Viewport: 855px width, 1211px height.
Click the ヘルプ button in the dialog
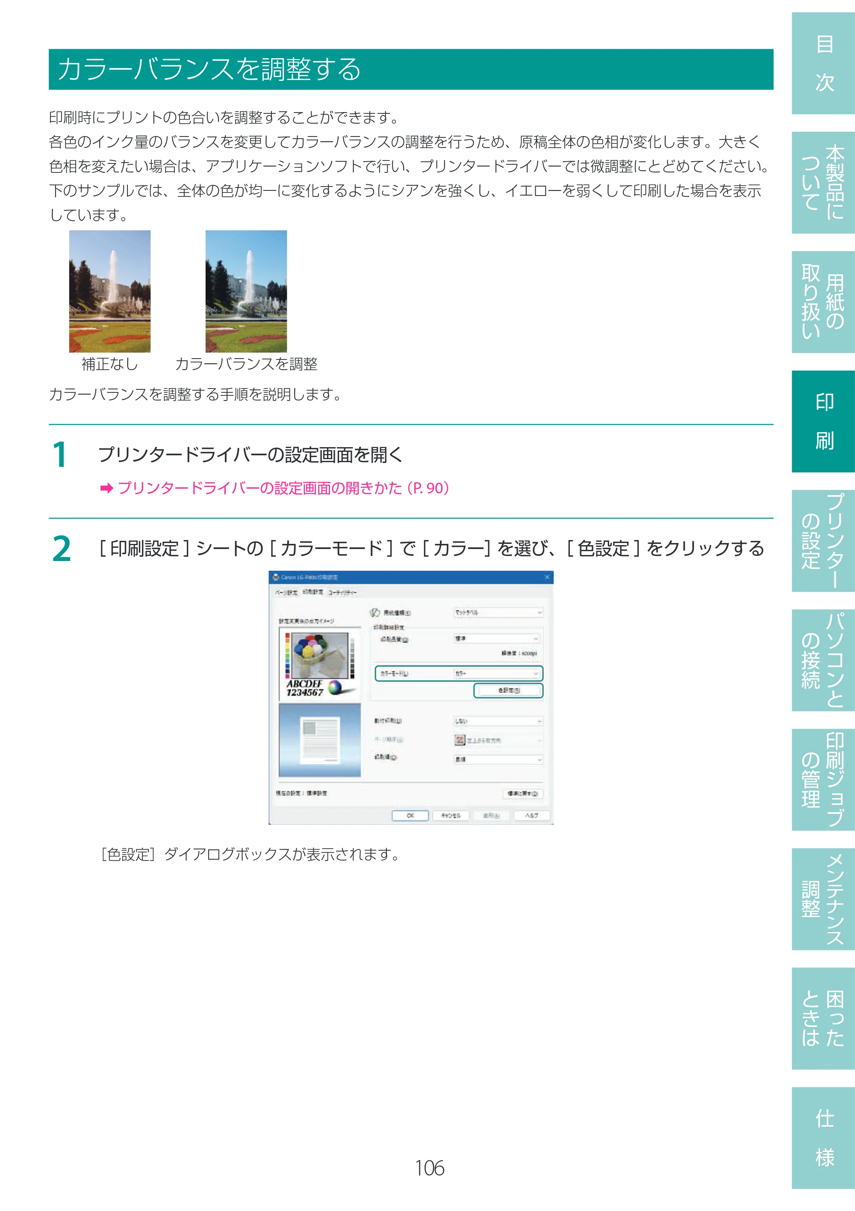click(532, 816)
